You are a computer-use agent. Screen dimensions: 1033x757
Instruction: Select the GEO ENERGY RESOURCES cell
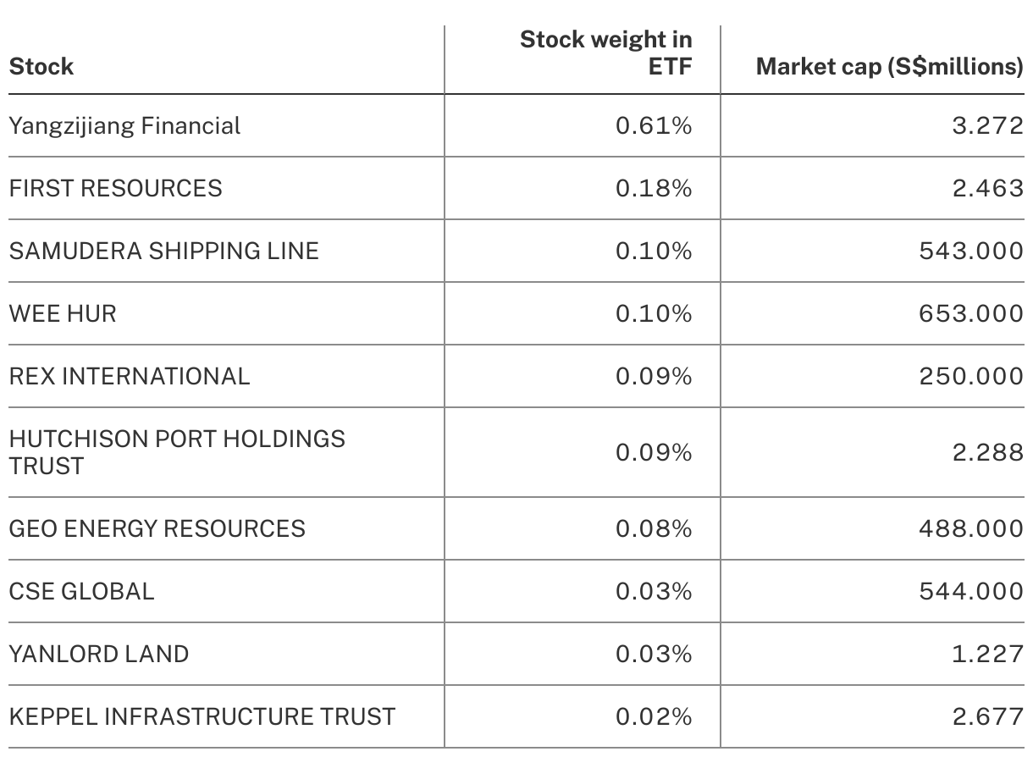pyautogui.click(x=157, y=528)
